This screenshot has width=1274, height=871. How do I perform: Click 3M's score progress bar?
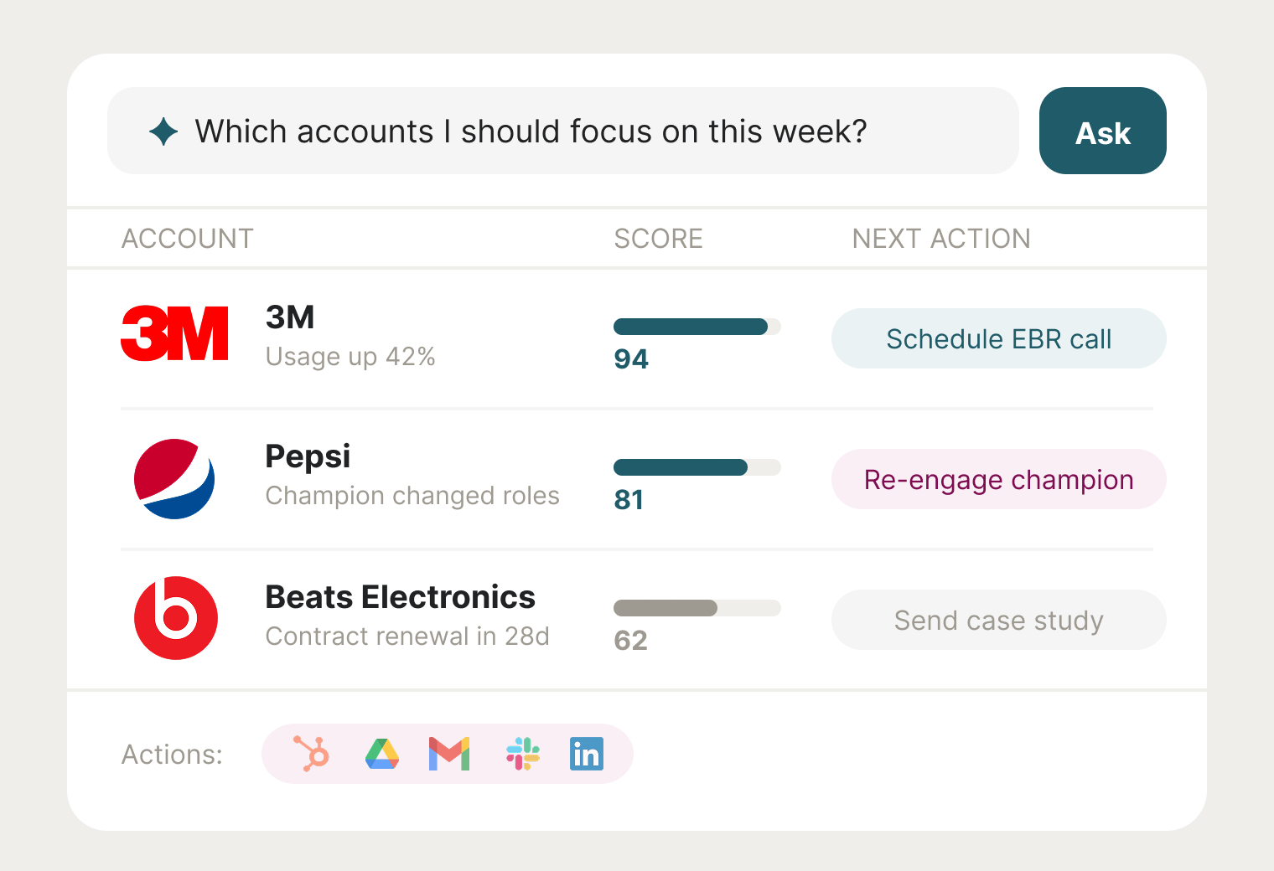click(697, 327)
